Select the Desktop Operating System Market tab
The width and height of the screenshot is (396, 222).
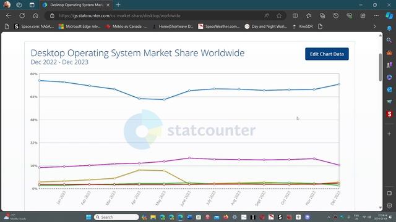[75, 5]
